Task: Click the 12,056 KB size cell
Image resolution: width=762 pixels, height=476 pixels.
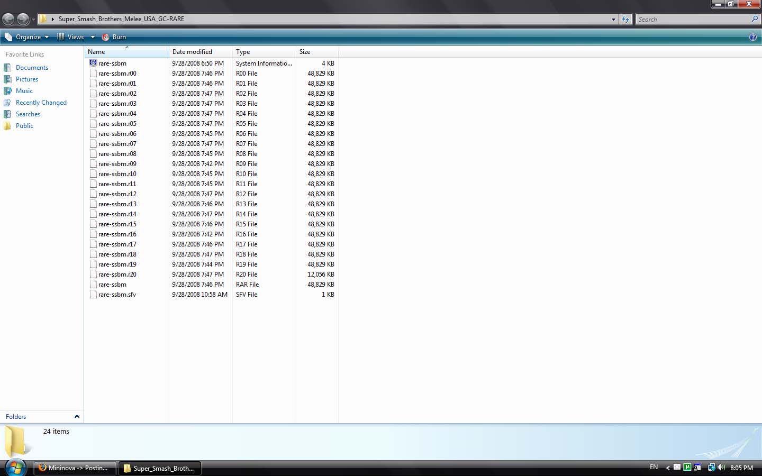Action: (321, 274)
